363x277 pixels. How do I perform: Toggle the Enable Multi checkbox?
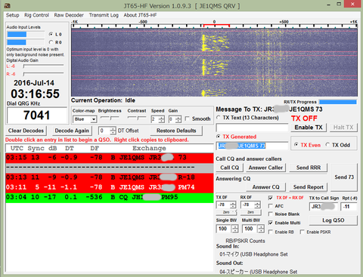pos(271,223)
